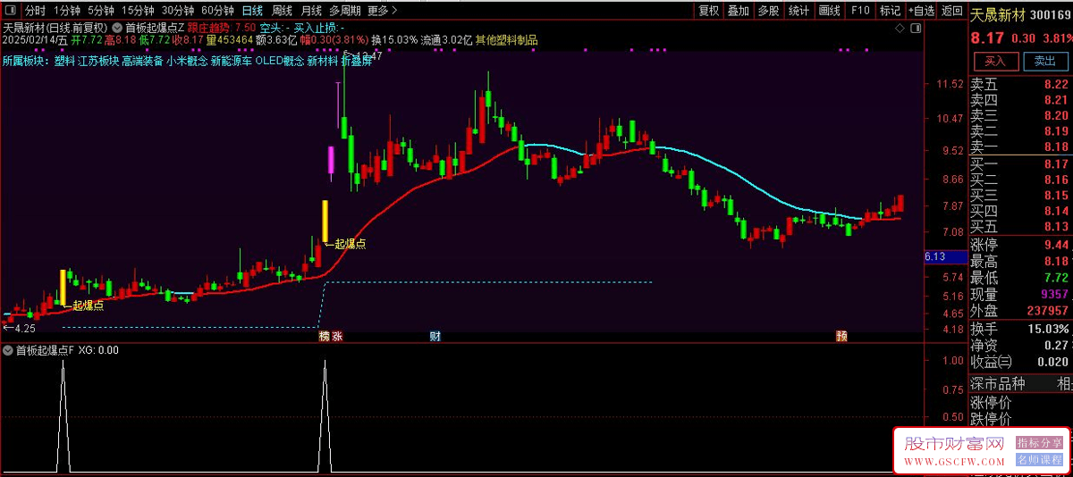Select the 5分钟 period tab
Screen dimensions: 1073x477
(x=100, y=11)
